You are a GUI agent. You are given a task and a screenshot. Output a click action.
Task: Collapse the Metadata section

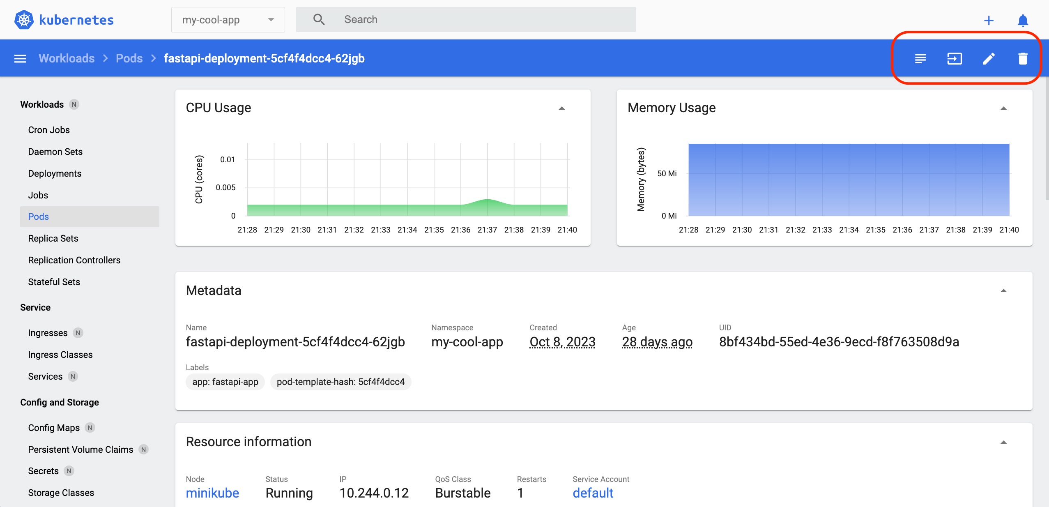(x=1003, y=290)
